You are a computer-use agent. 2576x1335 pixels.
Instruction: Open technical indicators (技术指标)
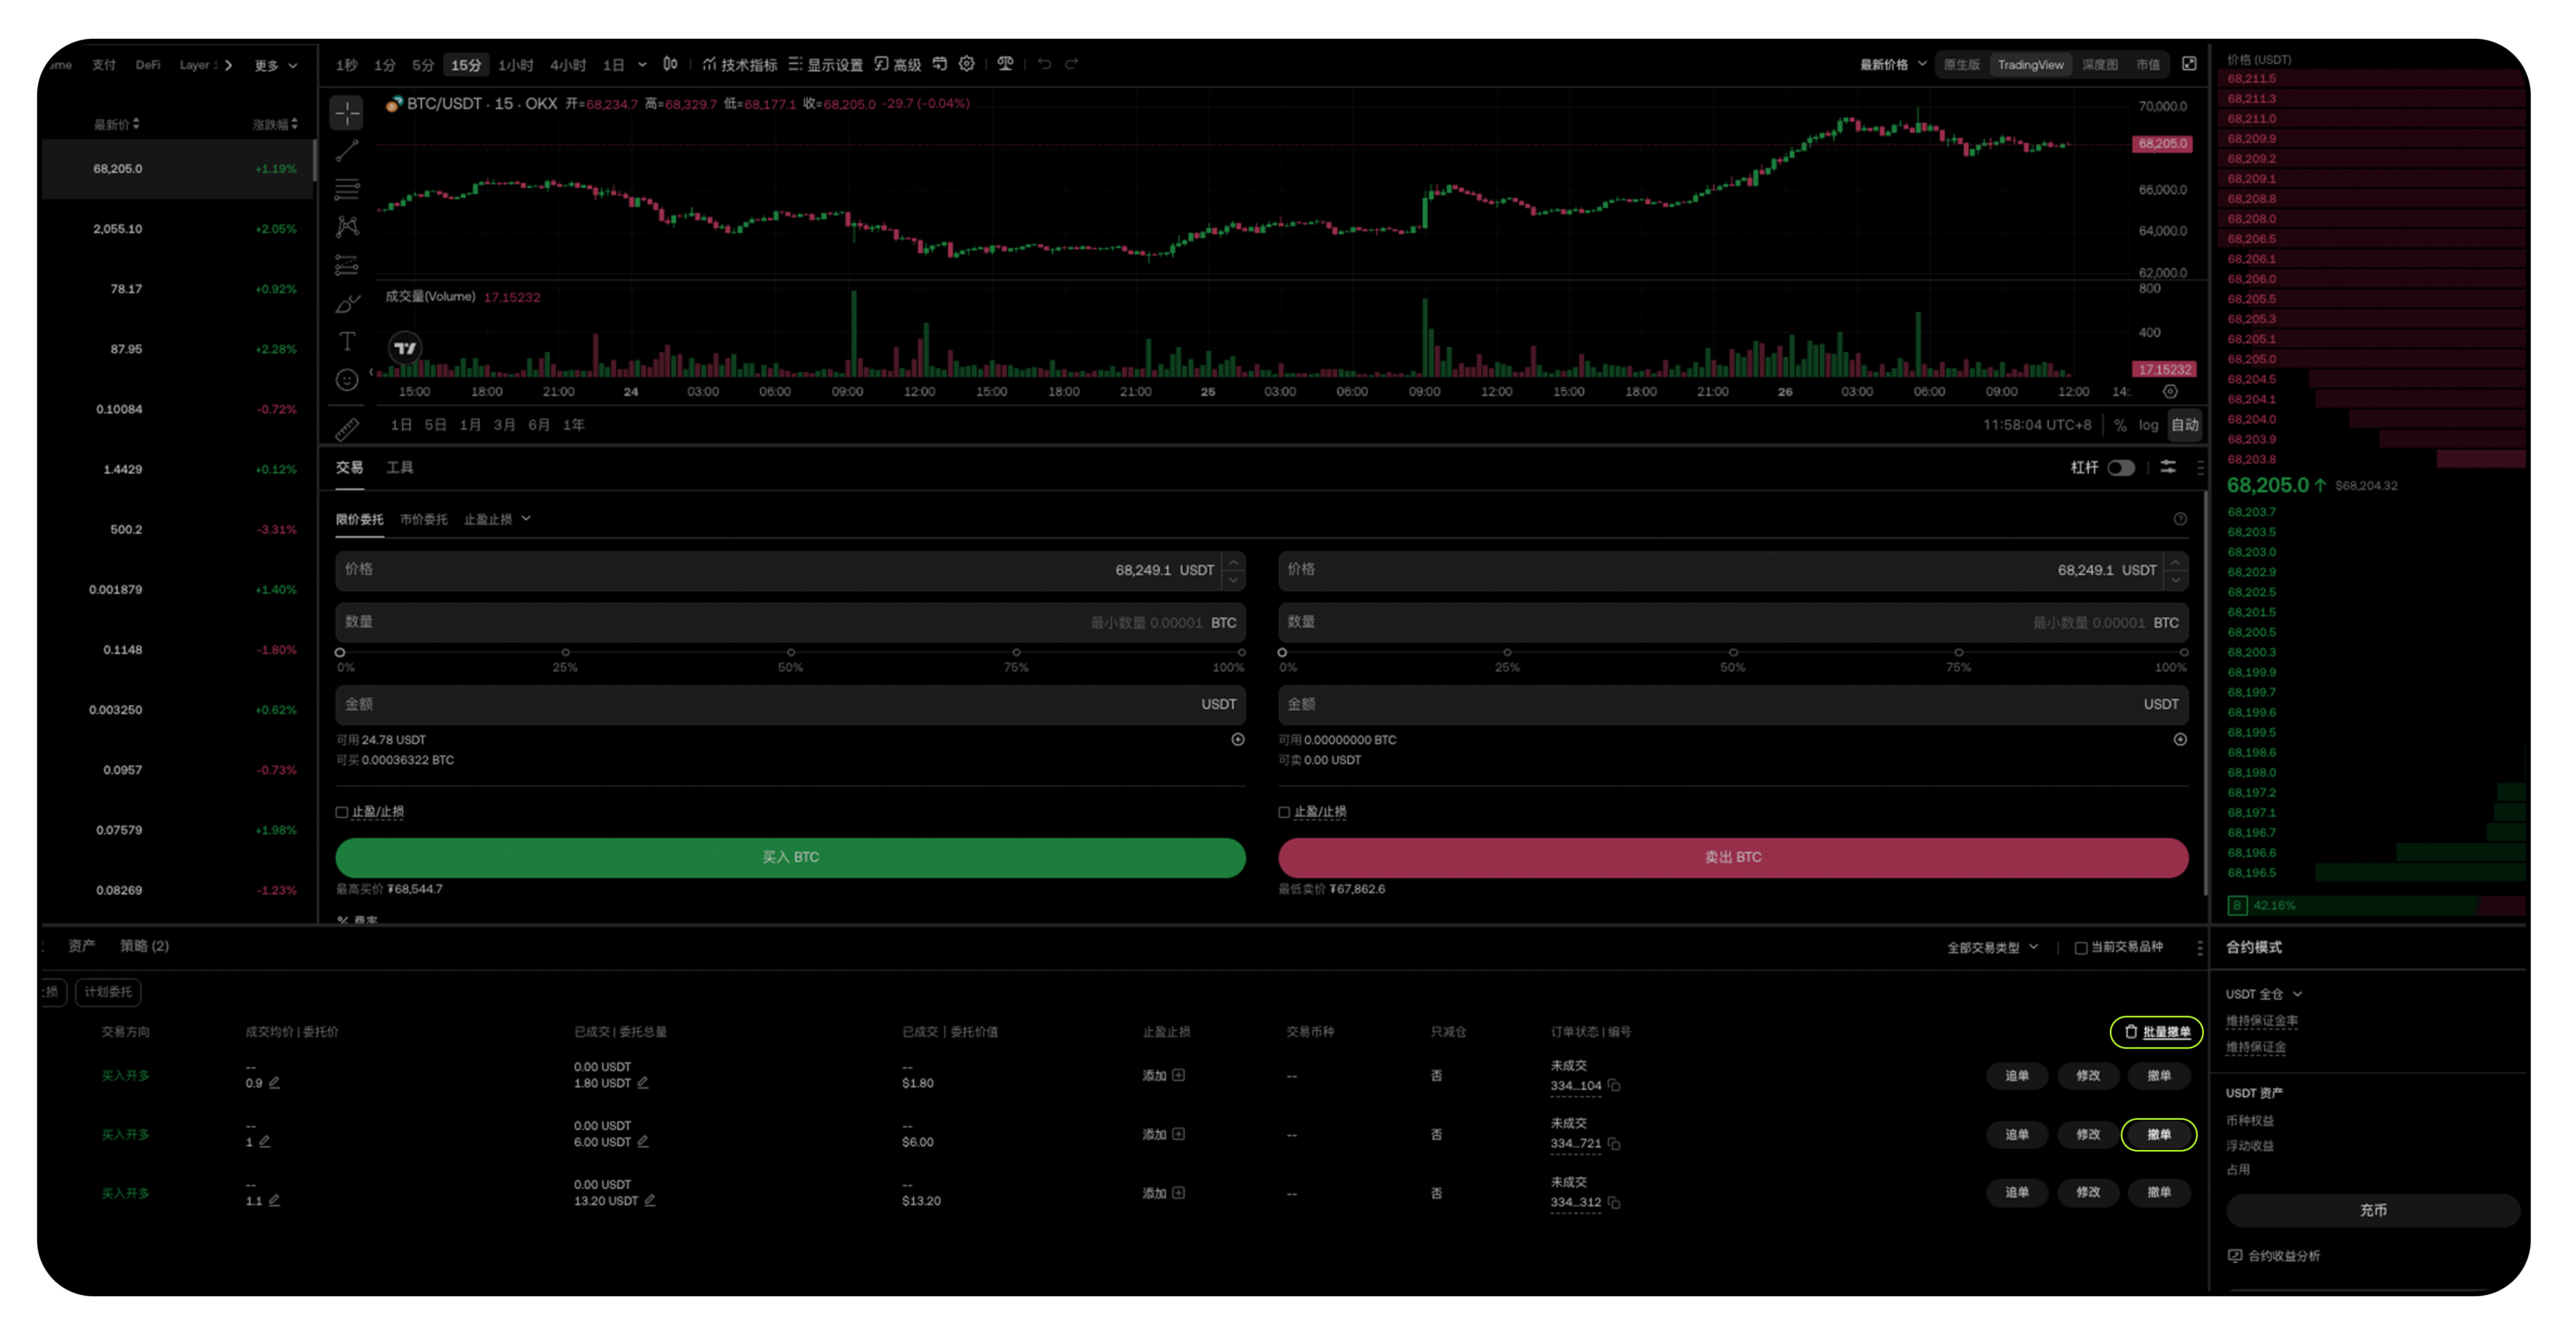740,65
